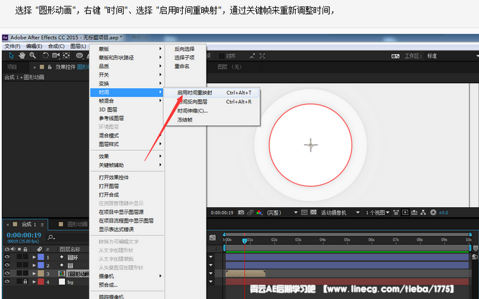Open the timeline icon in viewer bar
This screenshot has width=479, height=299.
click(414, 212)
